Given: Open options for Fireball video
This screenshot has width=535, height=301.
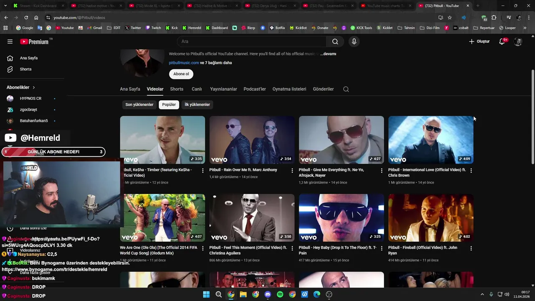Looking at the screenshot, I should coord(471,248).
